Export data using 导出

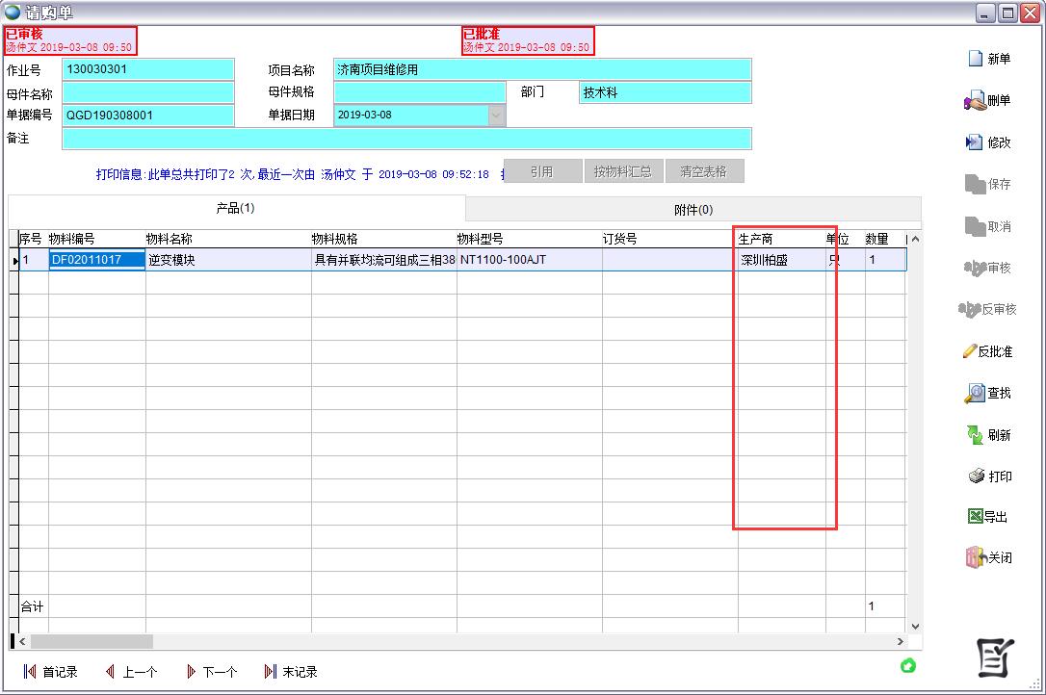click(x=974, y=517)
